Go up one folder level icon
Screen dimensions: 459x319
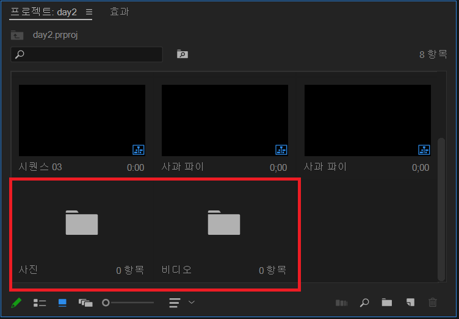click(x=17, y=35)
